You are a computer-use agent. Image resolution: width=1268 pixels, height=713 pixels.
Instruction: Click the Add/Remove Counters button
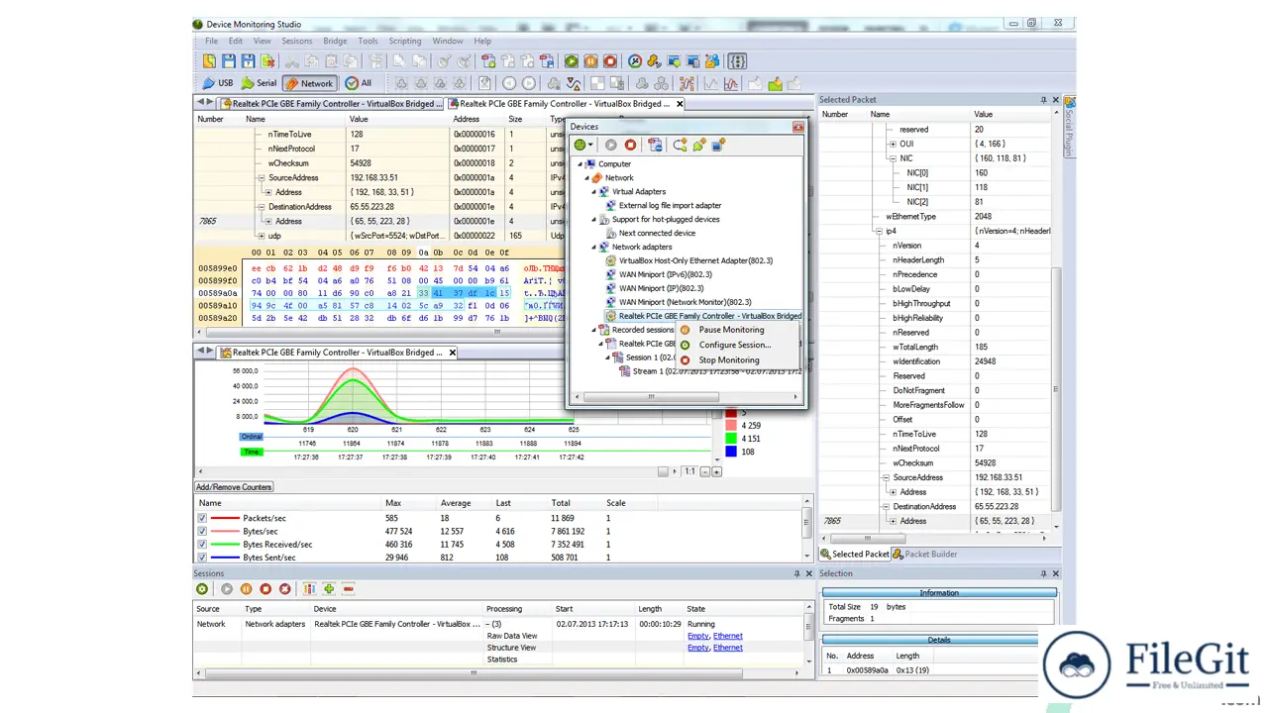(234, 487)
